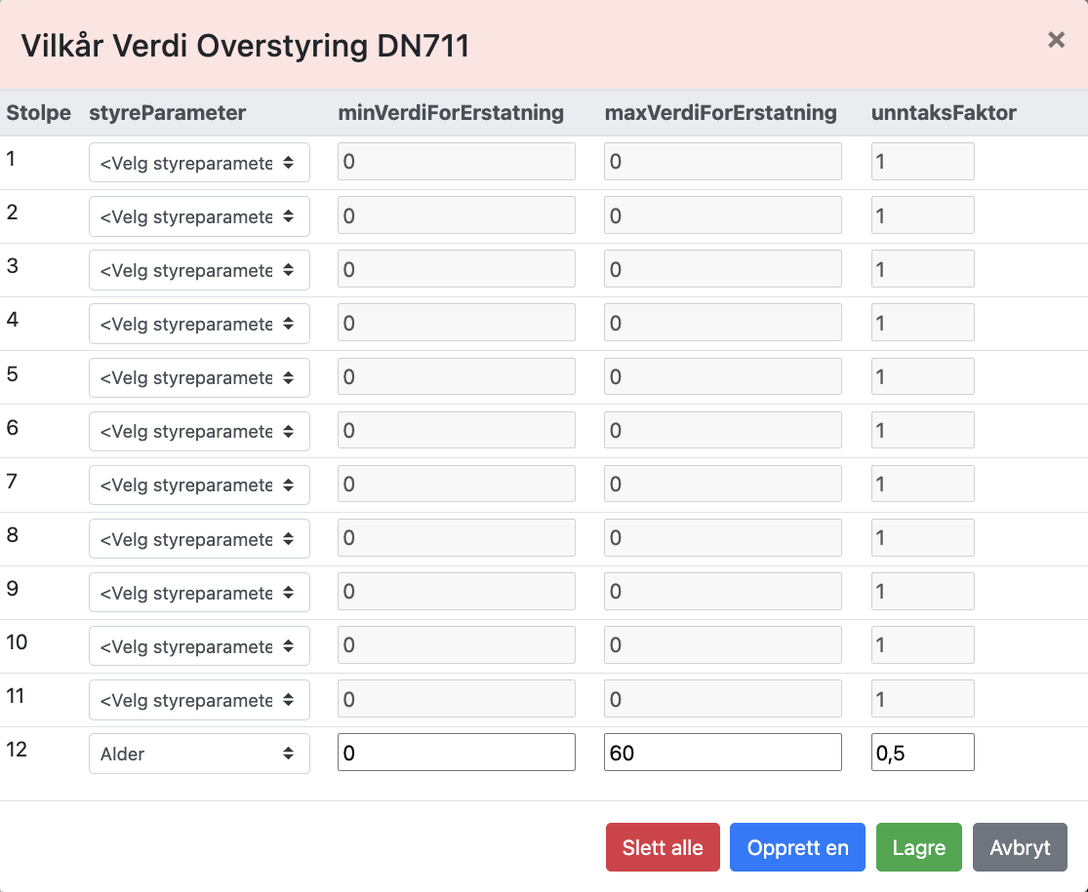This screenshot has width=1088, height=892.
Task: Click the maxVerdiForErstatning input in row 9
Action: click(x=722, y=592)
